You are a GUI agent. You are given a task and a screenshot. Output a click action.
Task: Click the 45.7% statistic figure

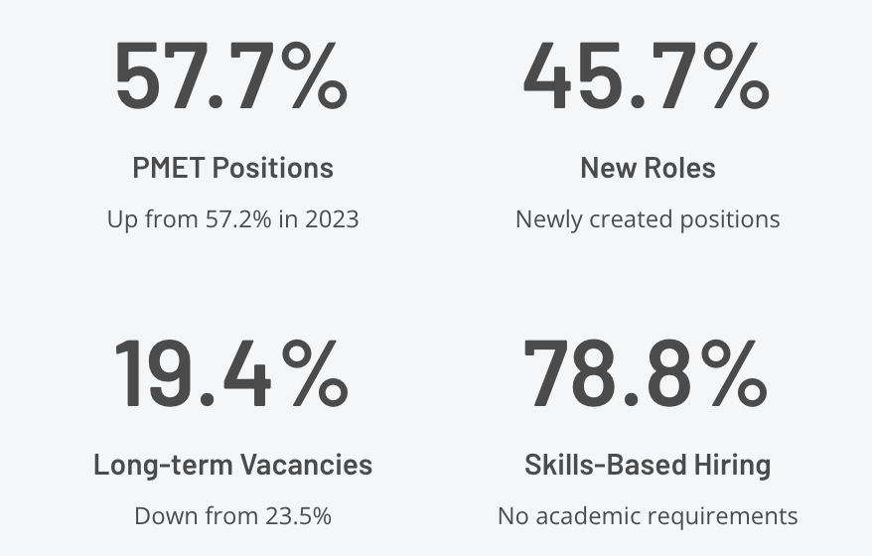pos(647,75)
